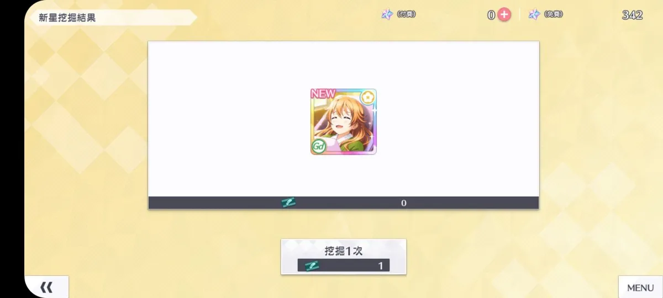
Task: Go back with the double-chevron button
Action: 47,287
